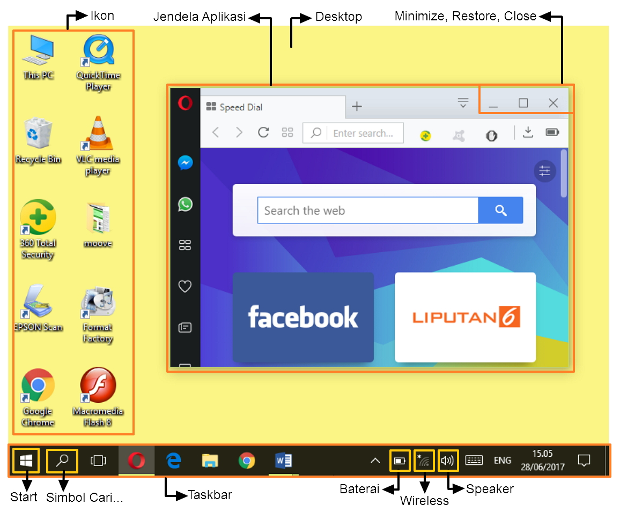Reload the page in Opera
Image resolution: width=620 pixels, height=512 pixels.
(263, 132)
